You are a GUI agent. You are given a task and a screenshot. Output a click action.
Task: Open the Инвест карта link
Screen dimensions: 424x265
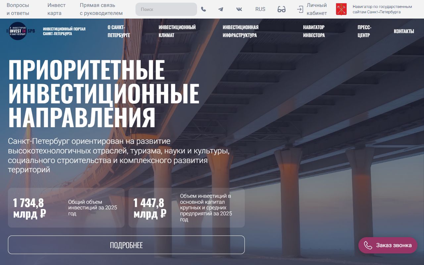pyautogui.click(x=57, y=9)
